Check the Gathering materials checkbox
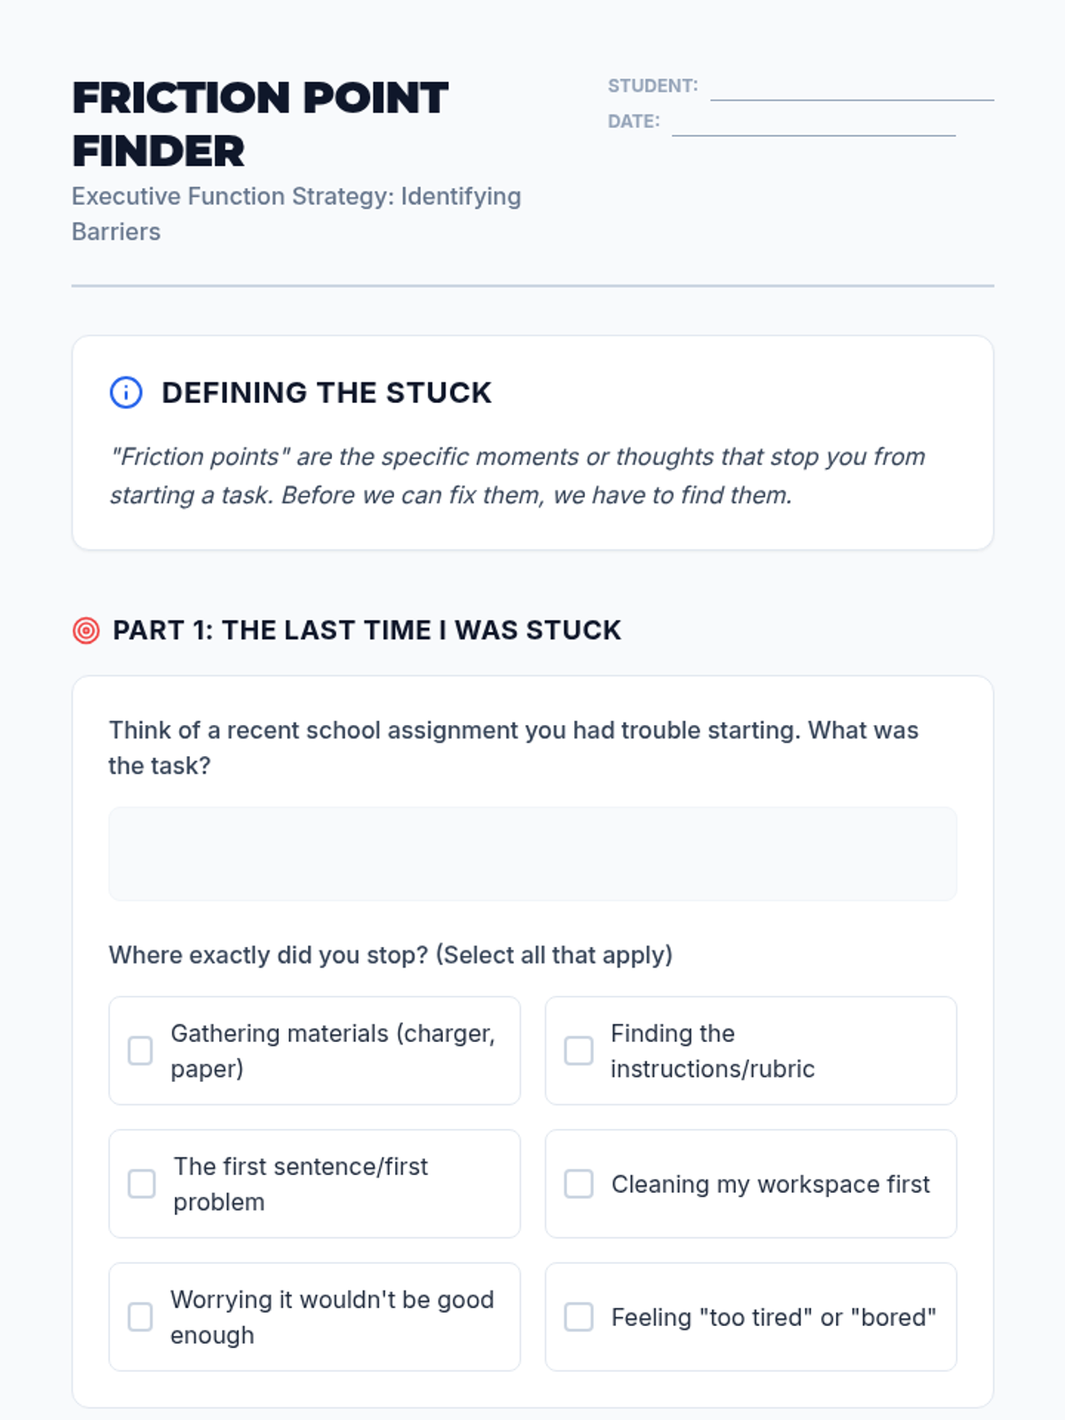This screenshot has height=1420, width=1065. coord(140,1051)
